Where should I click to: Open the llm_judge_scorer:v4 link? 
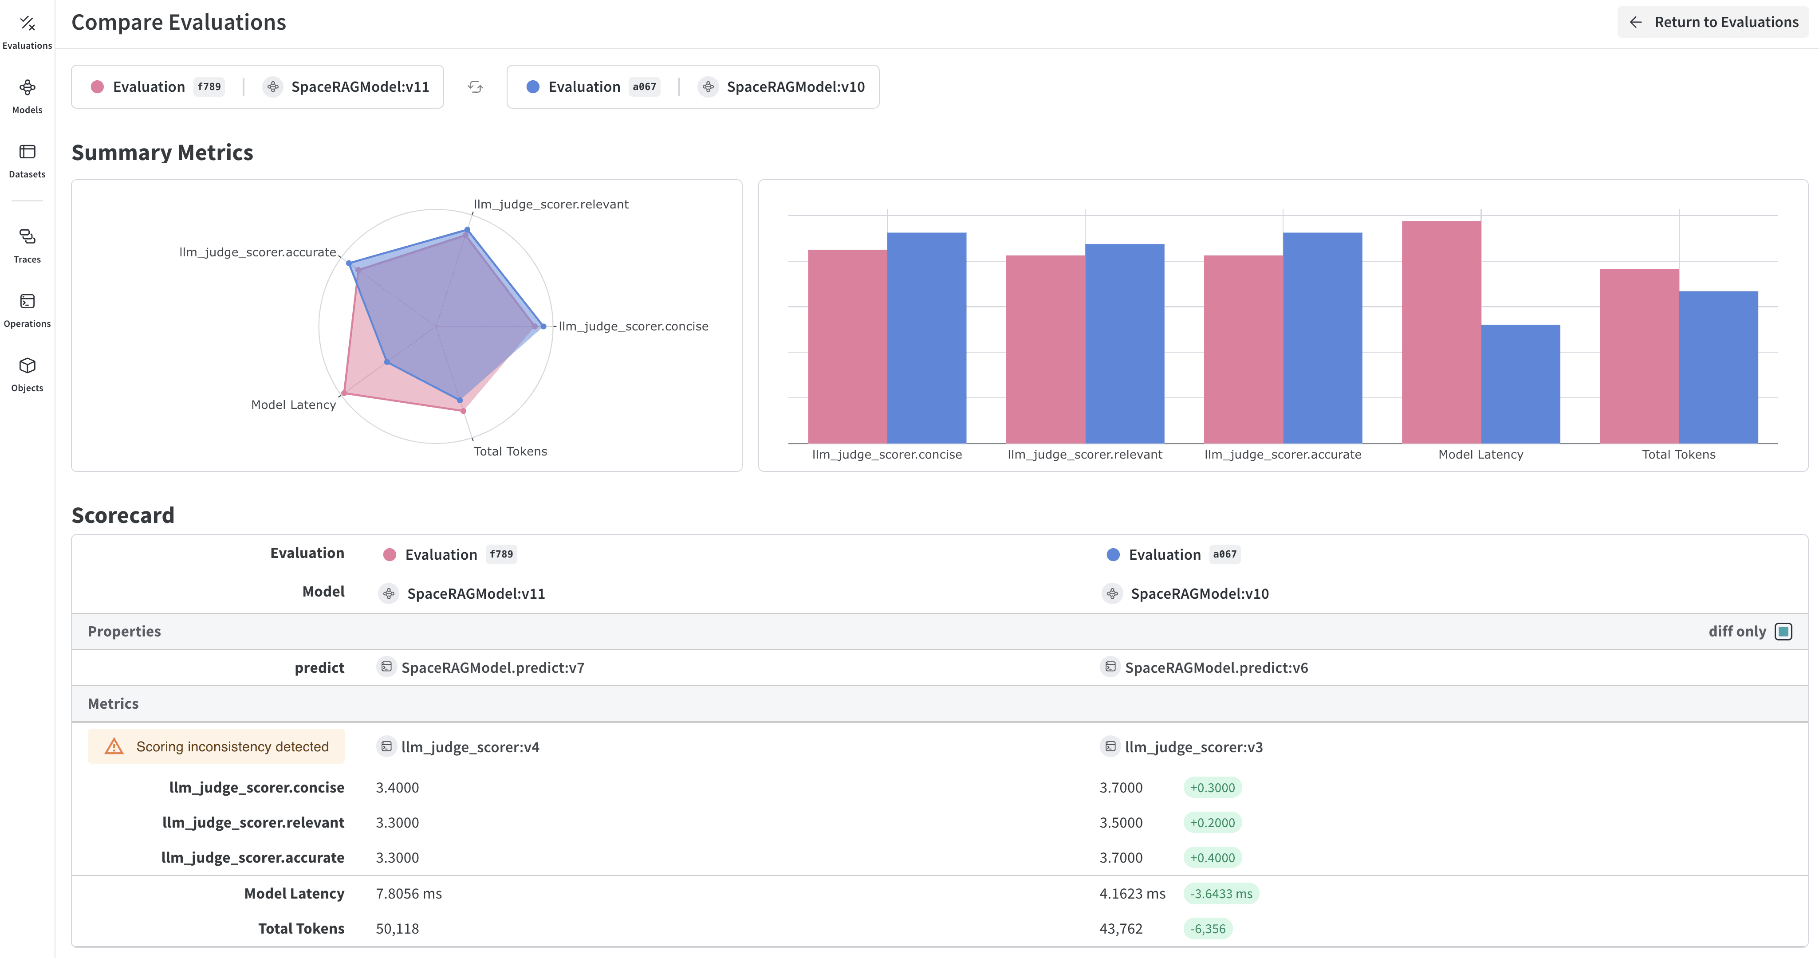[x=469, y=746]
